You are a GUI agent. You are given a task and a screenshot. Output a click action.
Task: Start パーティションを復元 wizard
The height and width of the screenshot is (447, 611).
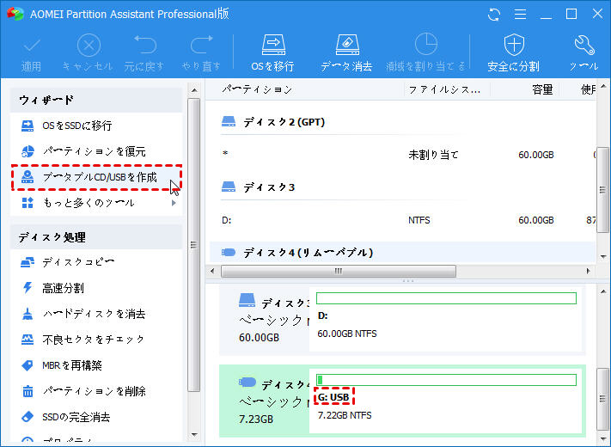click(96, 151)
